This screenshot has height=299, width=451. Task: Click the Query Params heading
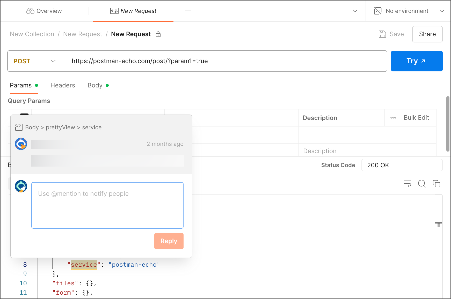point(29,101)
